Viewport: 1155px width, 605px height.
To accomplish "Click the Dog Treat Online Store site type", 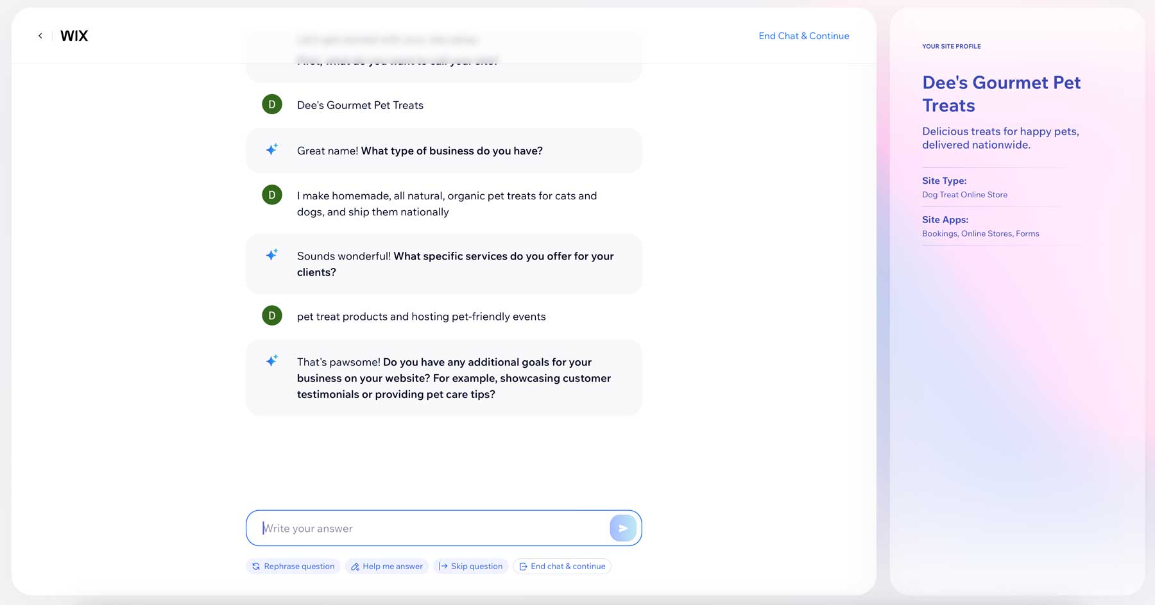I will click(964, 194).
